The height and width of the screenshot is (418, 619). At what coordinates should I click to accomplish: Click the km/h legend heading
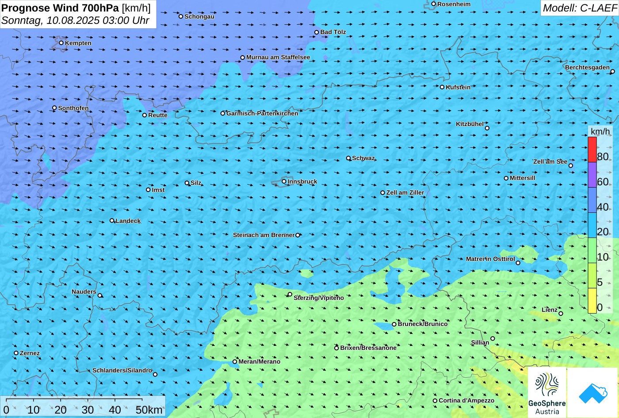click(600, 131)
